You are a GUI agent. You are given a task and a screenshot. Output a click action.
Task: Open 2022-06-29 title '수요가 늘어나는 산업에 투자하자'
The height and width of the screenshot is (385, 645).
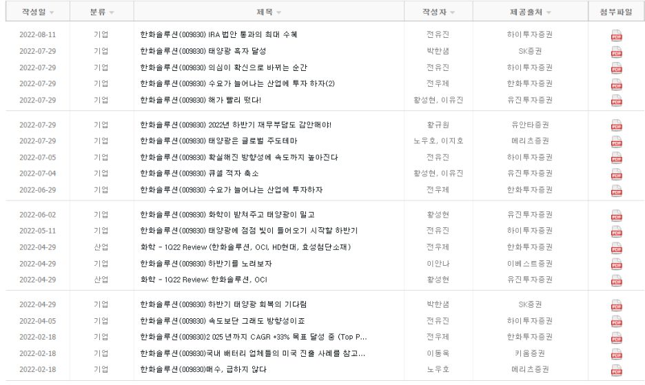pyautogui.click(x=231, y=189)
